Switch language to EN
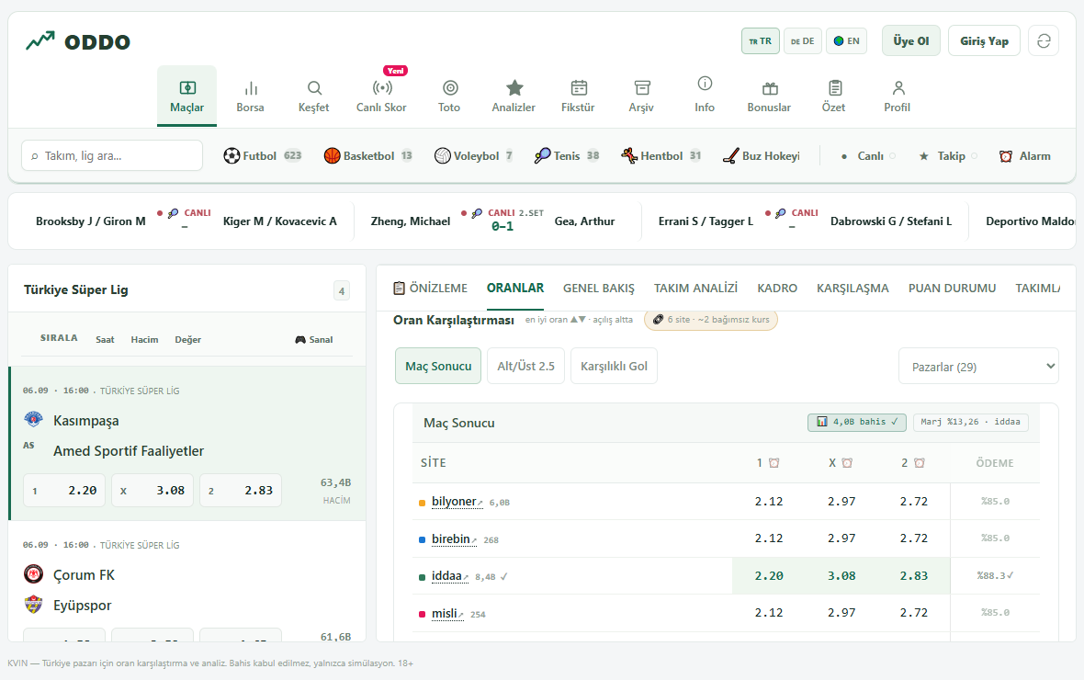Viewport: 1084px width, 680px height. click(846, 40)
